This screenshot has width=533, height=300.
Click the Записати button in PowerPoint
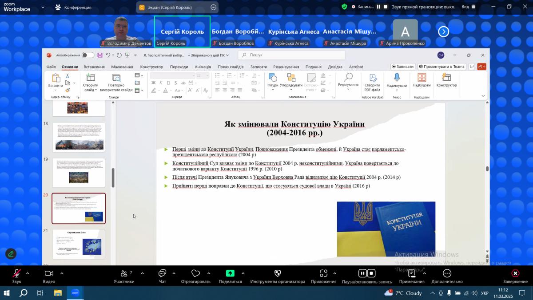(402, 67)
